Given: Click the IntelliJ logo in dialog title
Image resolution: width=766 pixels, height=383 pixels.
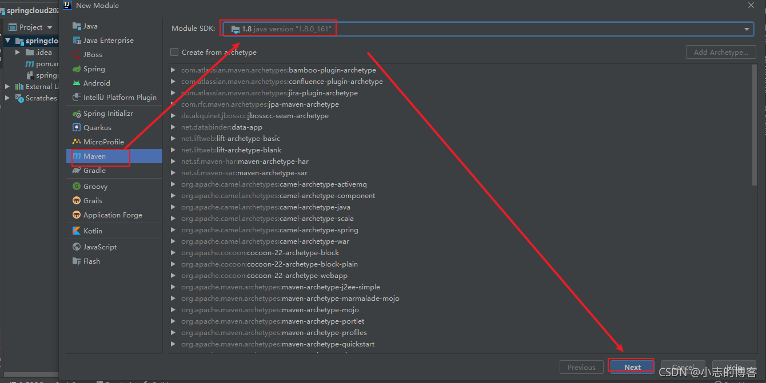Looking at the screenshot, I should [68, 5].
